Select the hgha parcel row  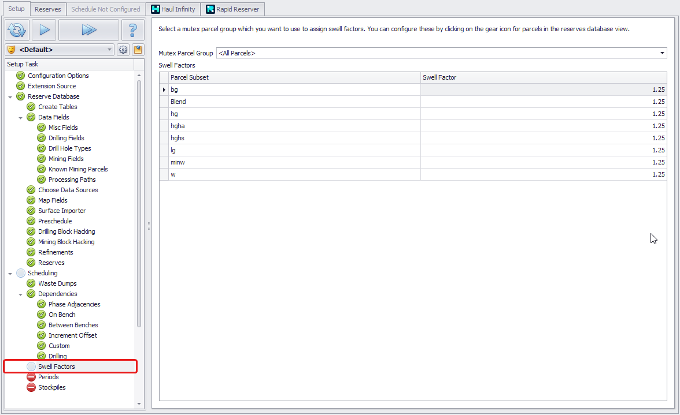point(413,126)
